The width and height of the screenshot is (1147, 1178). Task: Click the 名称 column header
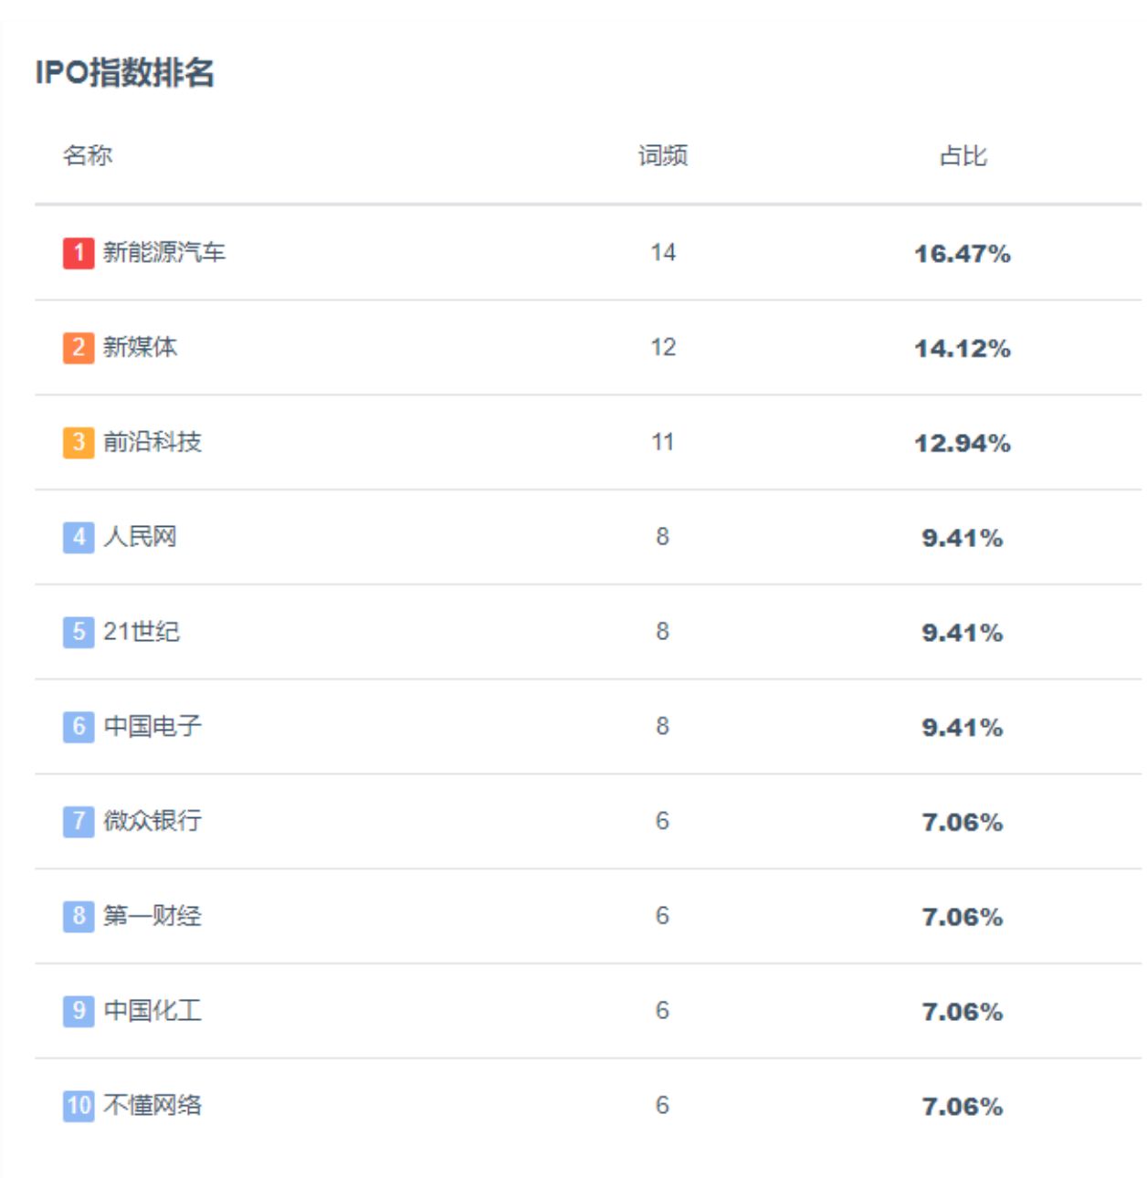(x=88, y=156)
